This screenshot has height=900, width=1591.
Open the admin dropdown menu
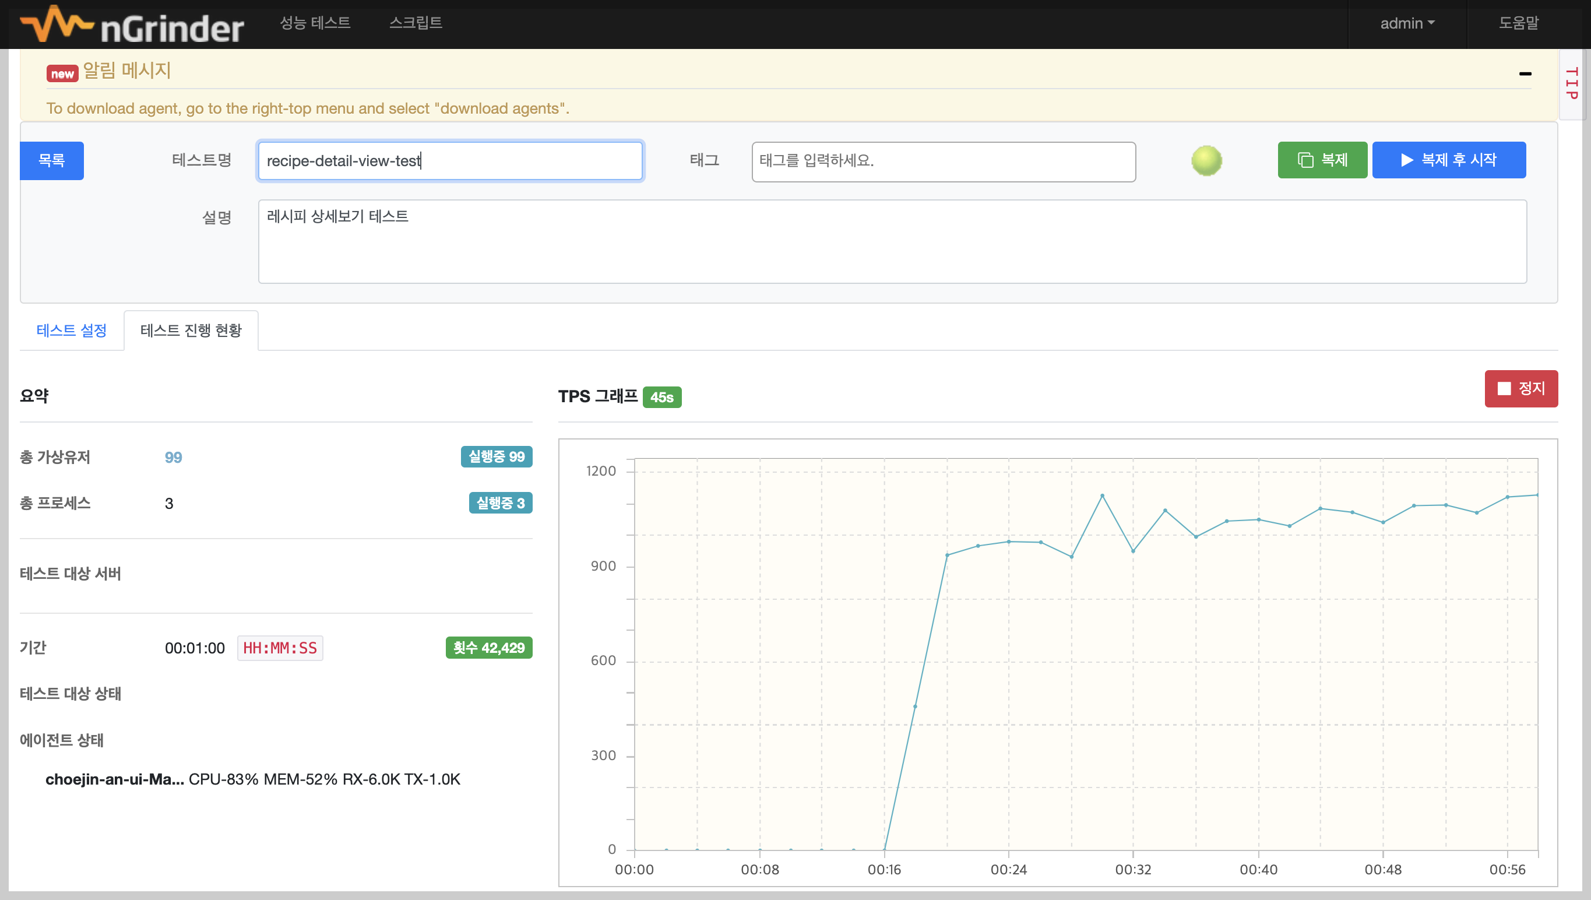pyautogui.click(x=1407, y=23)
